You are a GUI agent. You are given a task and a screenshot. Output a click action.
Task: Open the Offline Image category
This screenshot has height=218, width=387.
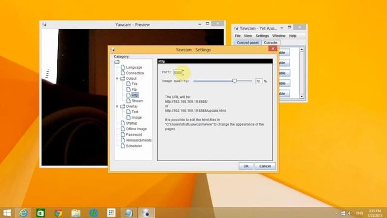[136, 129]
